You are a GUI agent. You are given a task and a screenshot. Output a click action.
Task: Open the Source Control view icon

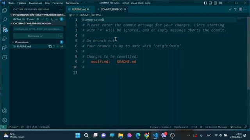point(5,30)
